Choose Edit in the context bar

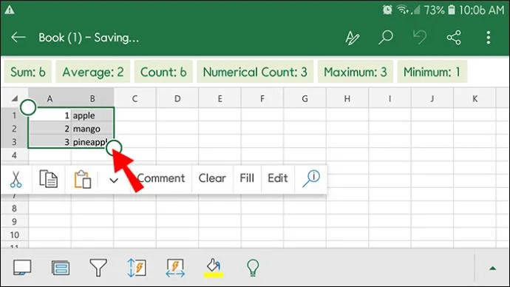tap(278, 178)
